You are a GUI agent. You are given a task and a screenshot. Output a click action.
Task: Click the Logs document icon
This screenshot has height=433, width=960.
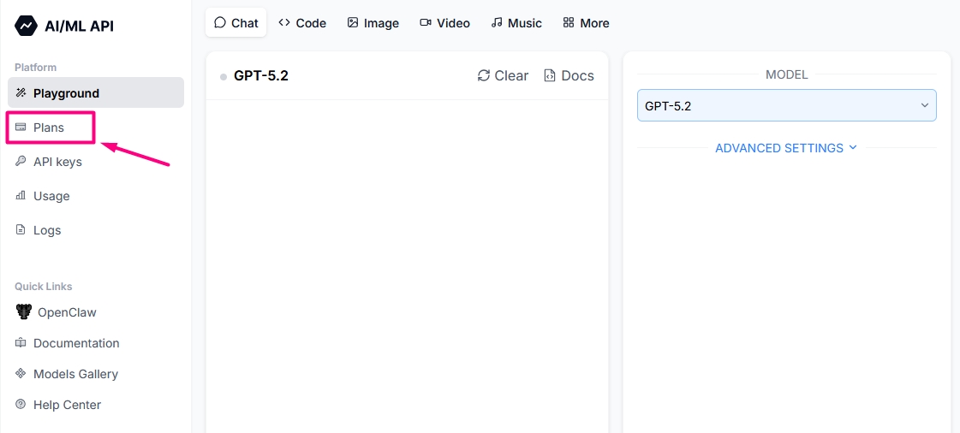[21, 230]
